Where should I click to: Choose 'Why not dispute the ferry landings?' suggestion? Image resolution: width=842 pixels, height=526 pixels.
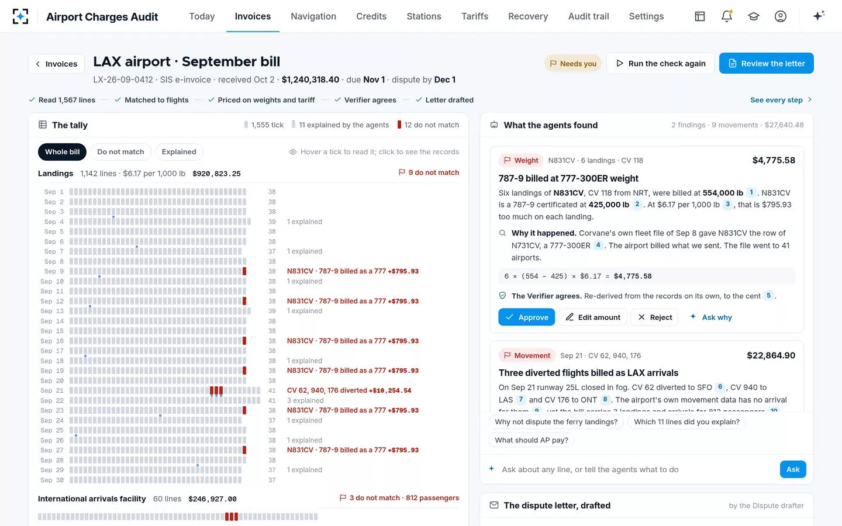point(556,422)
